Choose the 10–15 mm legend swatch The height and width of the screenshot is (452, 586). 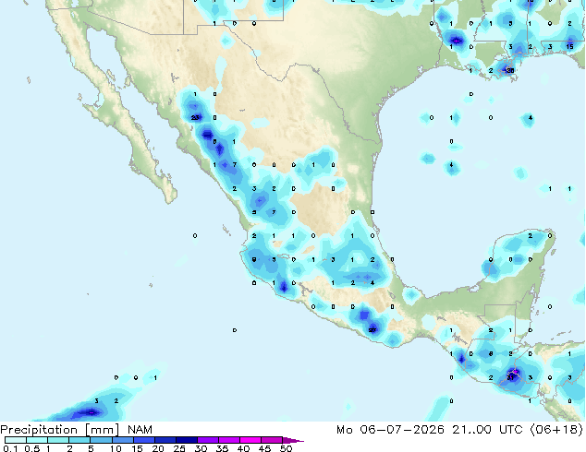(122, 440)
